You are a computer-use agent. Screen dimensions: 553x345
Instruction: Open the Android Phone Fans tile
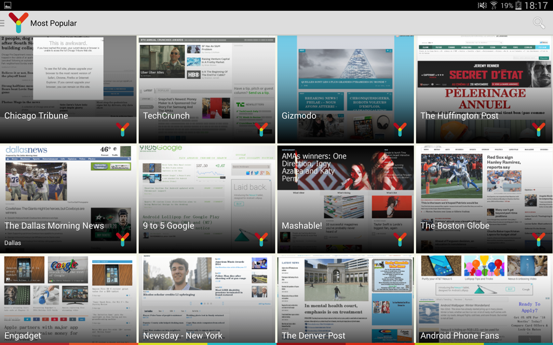(x=484, y=300)
